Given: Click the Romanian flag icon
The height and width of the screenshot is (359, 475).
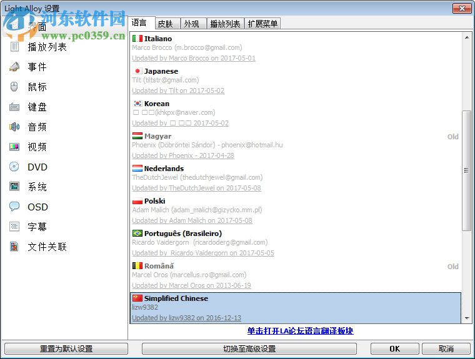Looking at the screenshot, I should point(137,266).
